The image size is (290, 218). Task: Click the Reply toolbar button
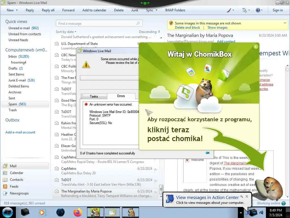click(30, 10)
